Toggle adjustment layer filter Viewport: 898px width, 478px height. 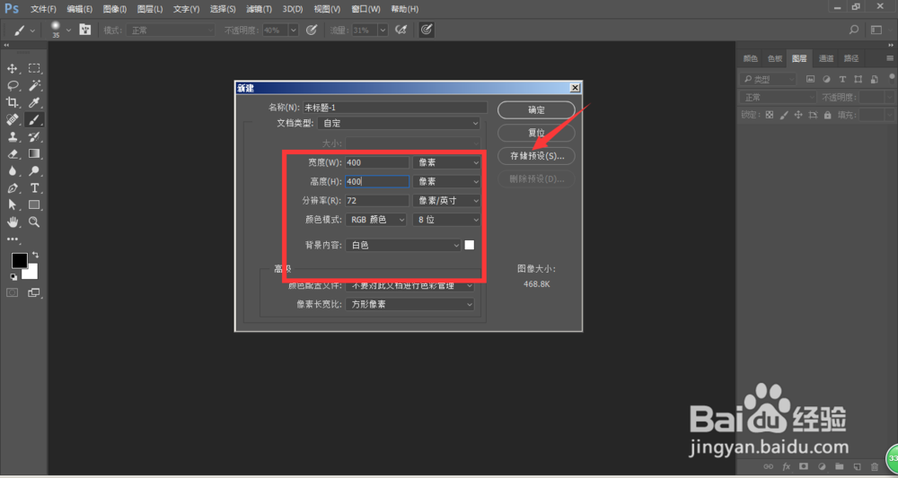826,80
